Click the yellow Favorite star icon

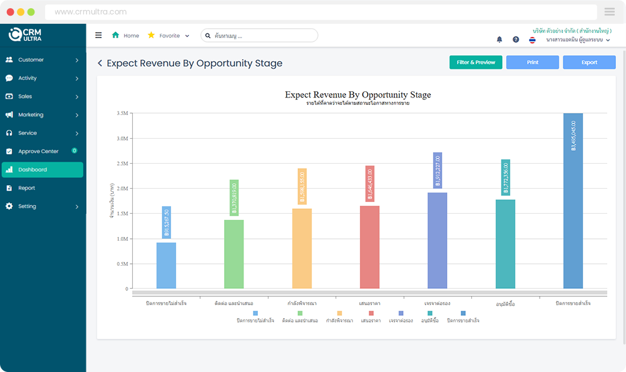tap(151, 35)
